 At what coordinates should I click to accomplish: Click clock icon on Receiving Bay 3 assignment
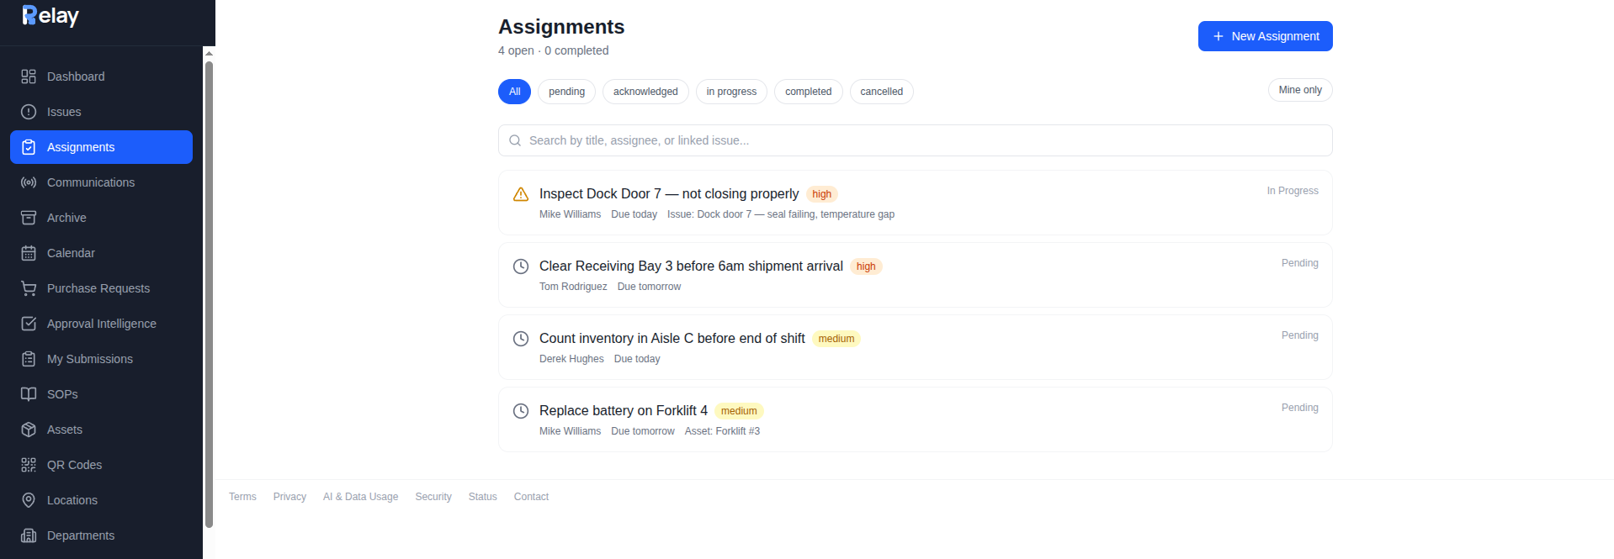pos(521,266)
